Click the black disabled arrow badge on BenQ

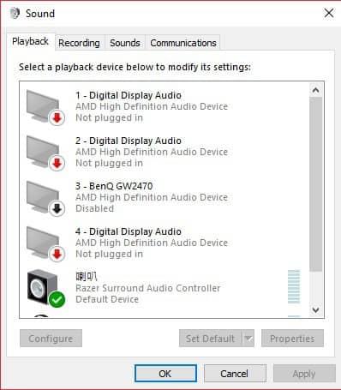click(x=57, y=209)
